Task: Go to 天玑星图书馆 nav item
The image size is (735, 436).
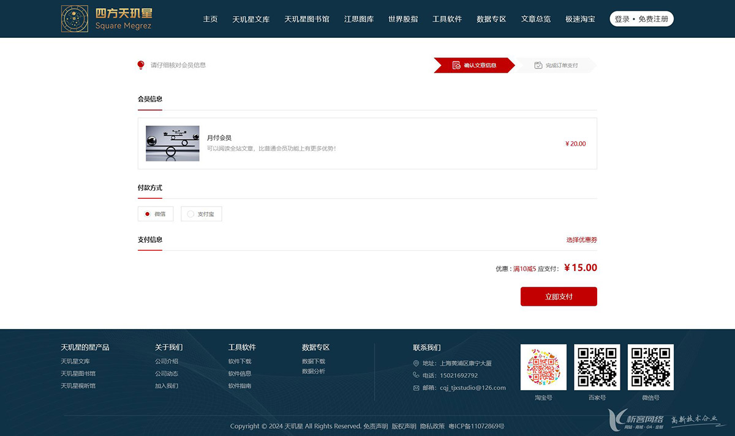Action: (x=307, y=19)
